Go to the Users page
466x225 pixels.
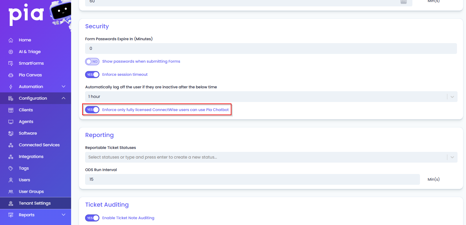[x=36, y=180]
